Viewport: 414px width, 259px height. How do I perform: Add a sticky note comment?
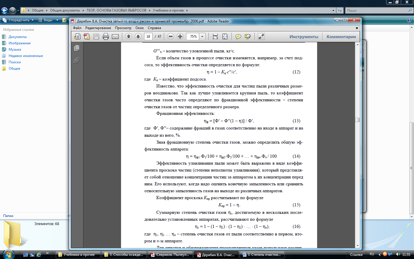238,37
